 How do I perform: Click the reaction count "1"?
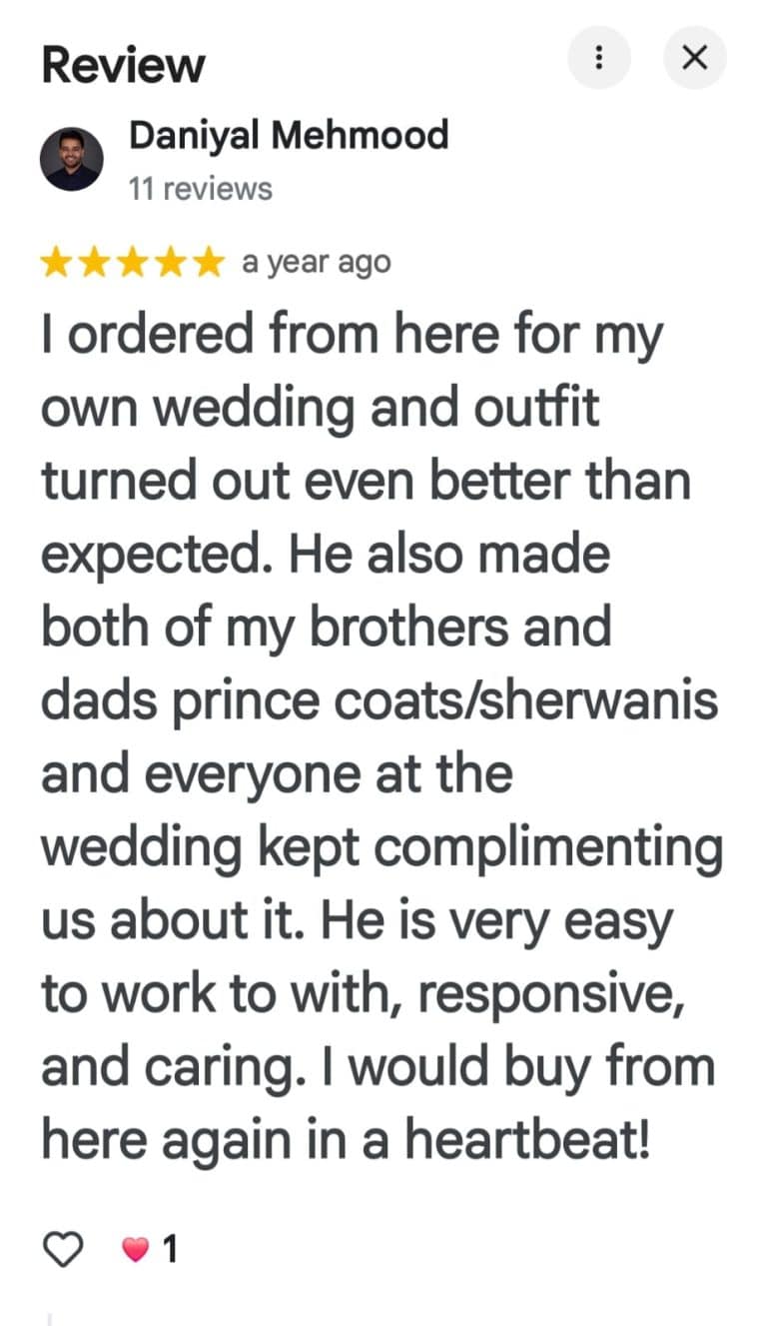pyautogui.click(x=170, y=1249)
